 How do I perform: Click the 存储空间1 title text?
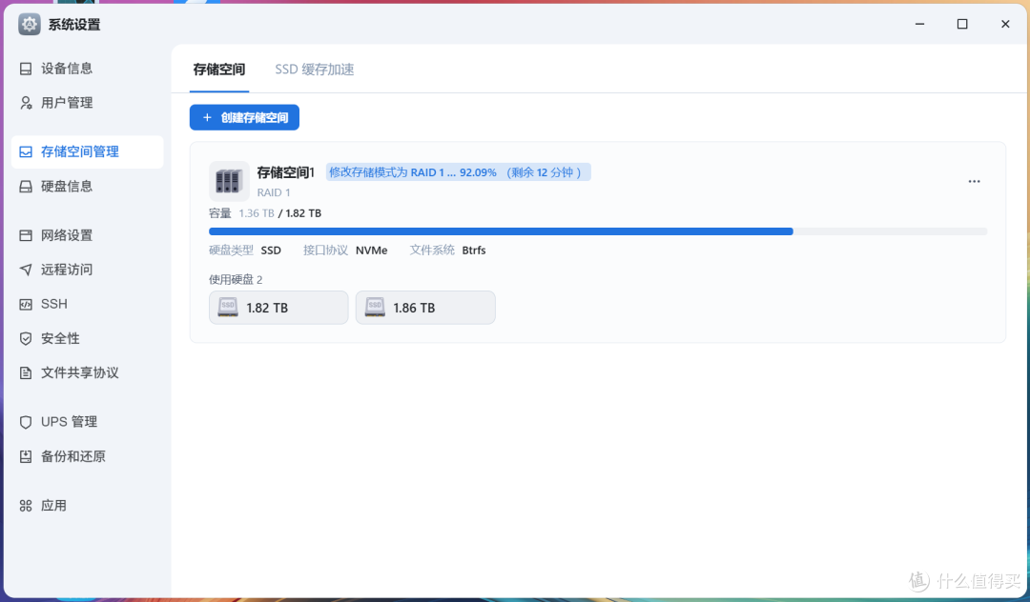pyautogui.click(x=286, y=172)
